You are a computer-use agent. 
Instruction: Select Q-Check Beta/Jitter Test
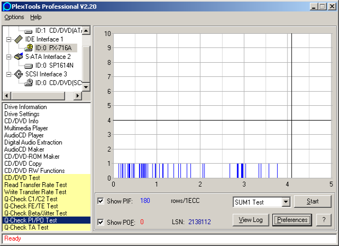click(46, 213)
